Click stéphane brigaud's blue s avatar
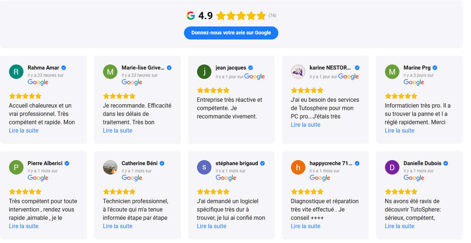This screenshot has height=243, width=471. click(204, 167)
